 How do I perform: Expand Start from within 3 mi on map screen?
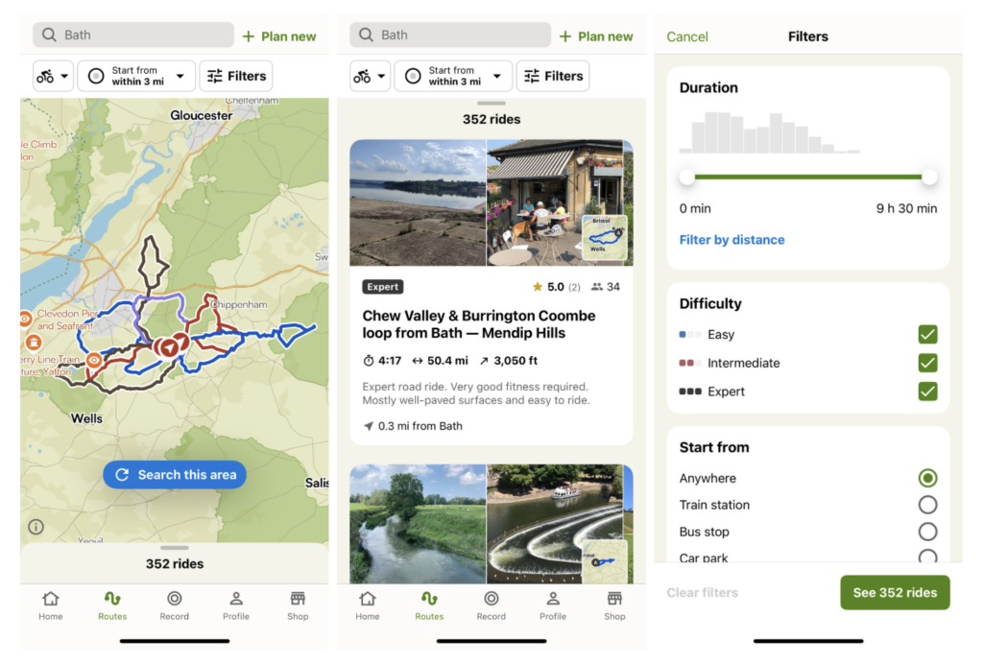coord(136,77)
